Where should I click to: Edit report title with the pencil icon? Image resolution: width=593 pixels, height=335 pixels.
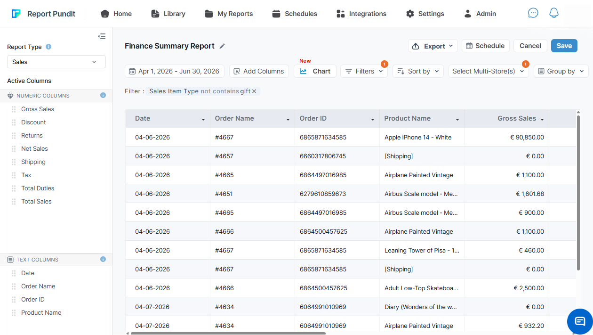223,46
